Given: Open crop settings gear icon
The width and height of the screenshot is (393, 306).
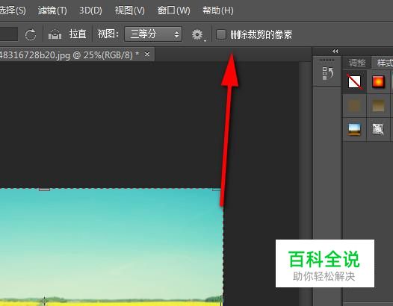Looking at the screenshot, I should (x=197, y=34).
